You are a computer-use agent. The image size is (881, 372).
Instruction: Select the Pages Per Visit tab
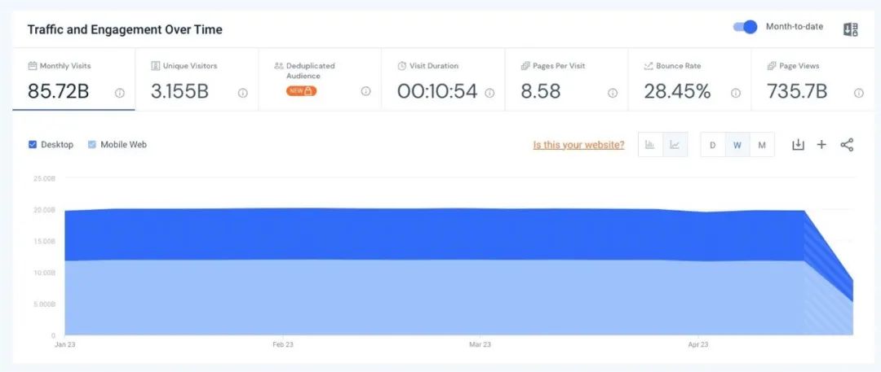tap(566, 79)
